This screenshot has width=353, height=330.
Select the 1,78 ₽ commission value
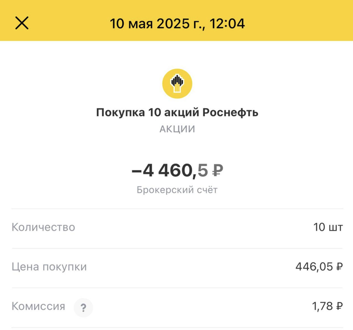click(x=328, y=306)
